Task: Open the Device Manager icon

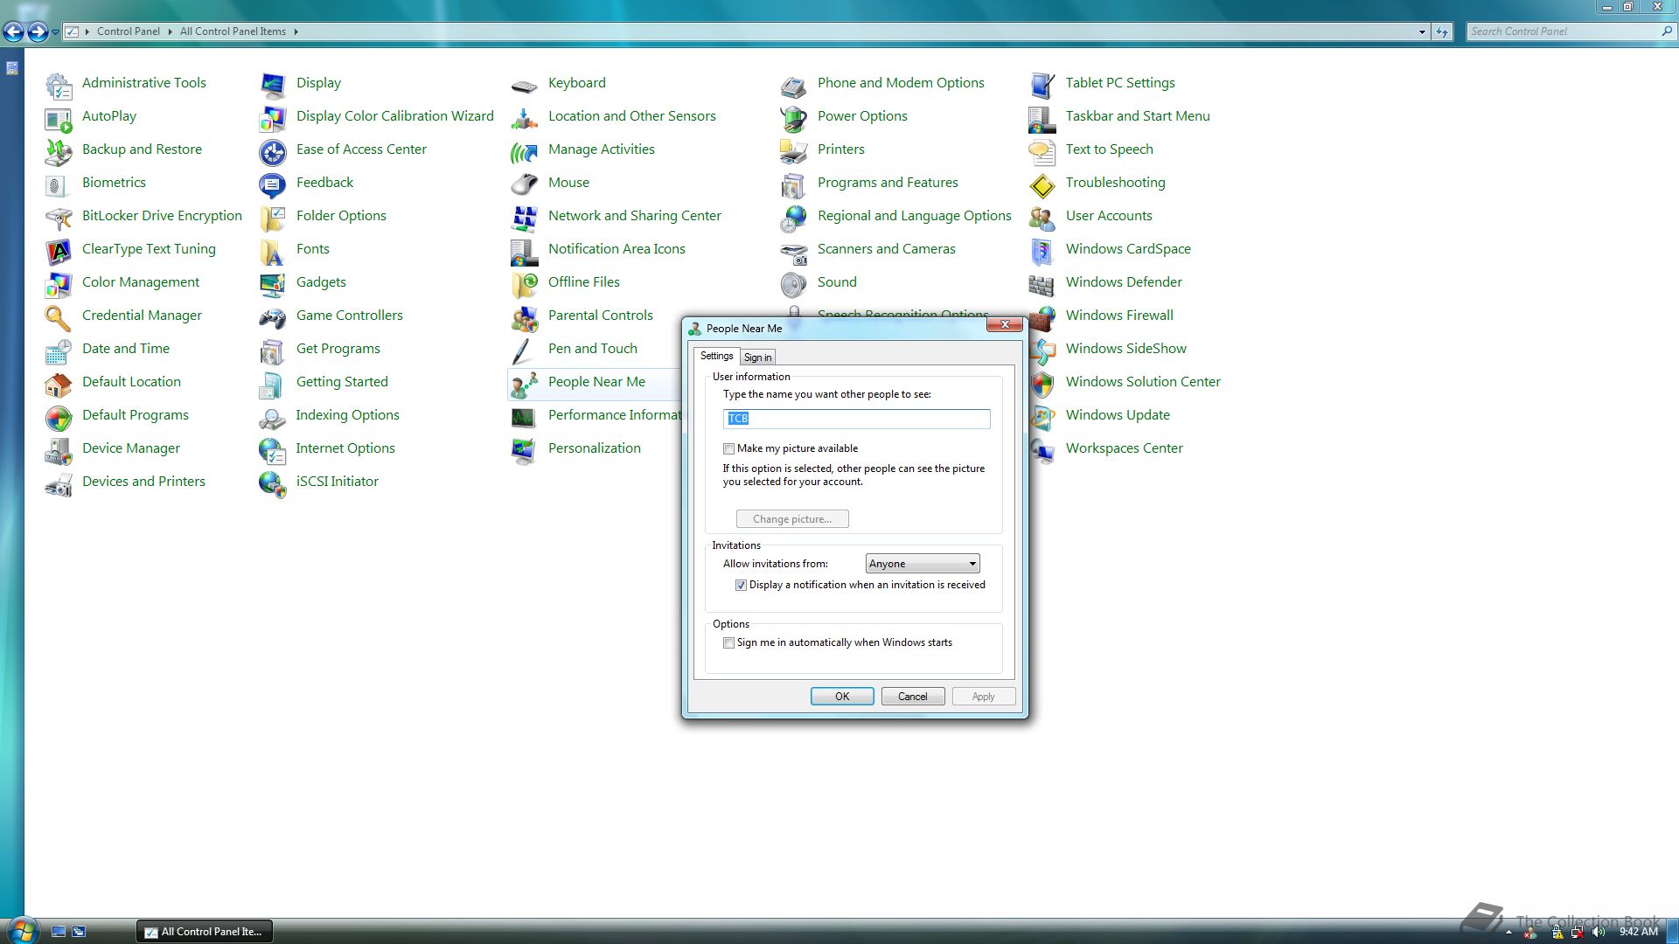Action: coord(59,451)
